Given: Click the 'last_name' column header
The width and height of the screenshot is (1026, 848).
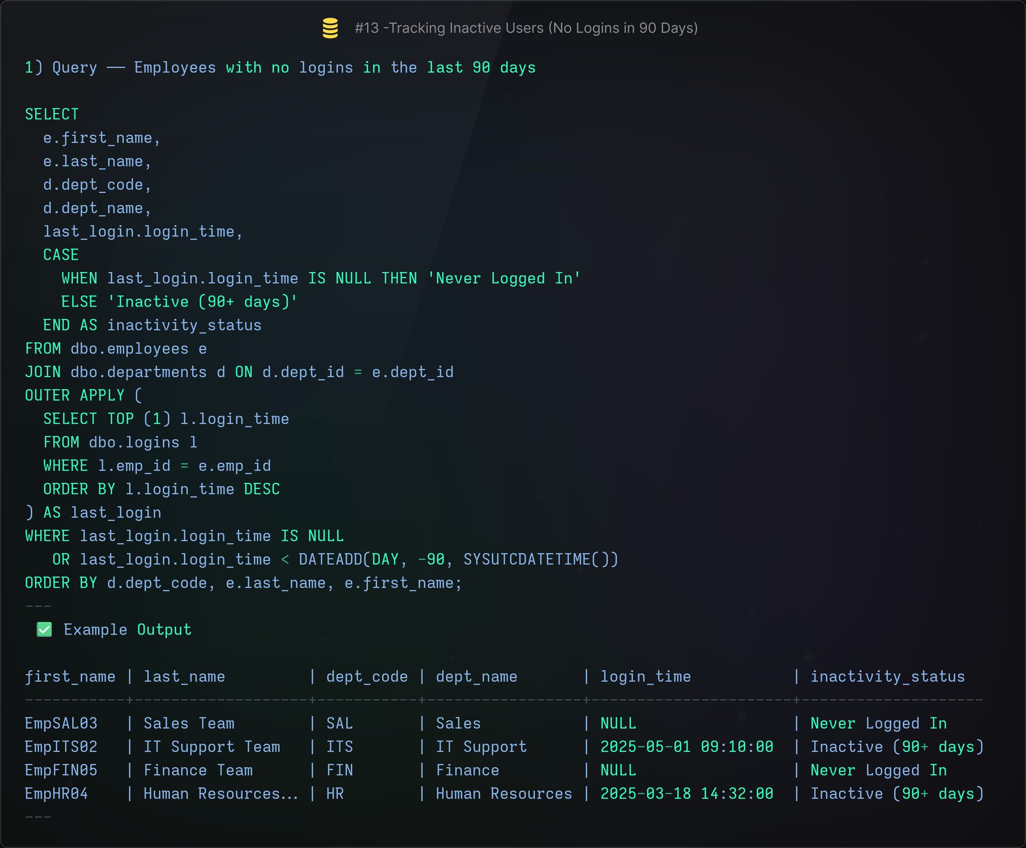Looking at the screenshot, I should 184,677.
